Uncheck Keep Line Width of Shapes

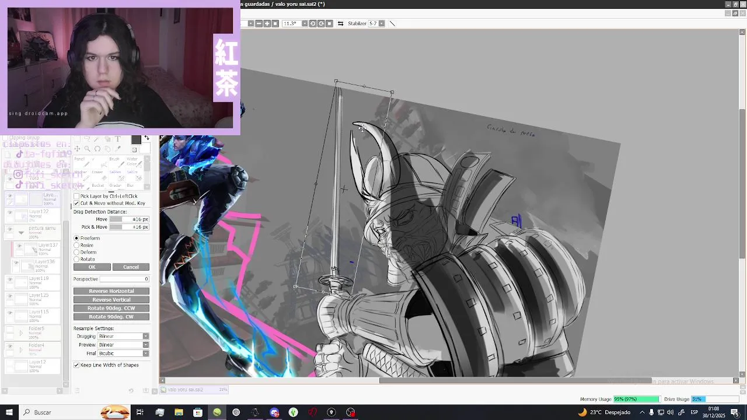tap(76, 365)
